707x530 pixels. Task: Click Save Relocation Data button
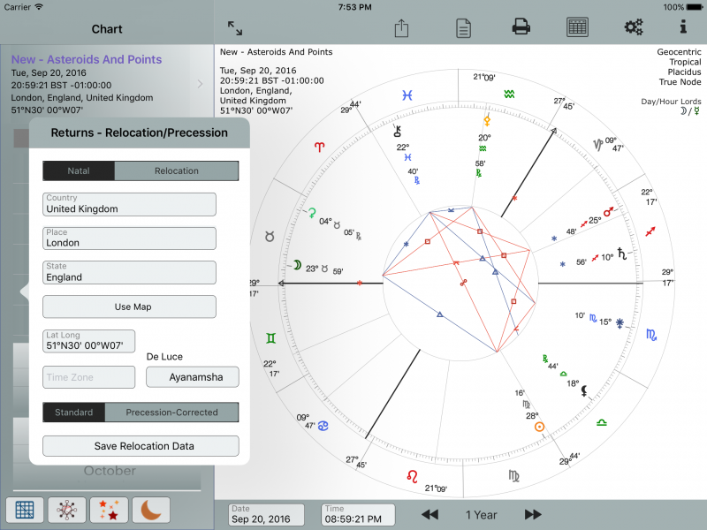(x=141, y=446)
